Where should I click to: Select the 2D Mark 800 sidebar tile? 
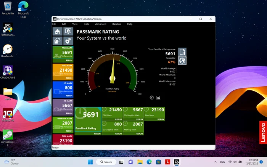(x=63, y=90)
